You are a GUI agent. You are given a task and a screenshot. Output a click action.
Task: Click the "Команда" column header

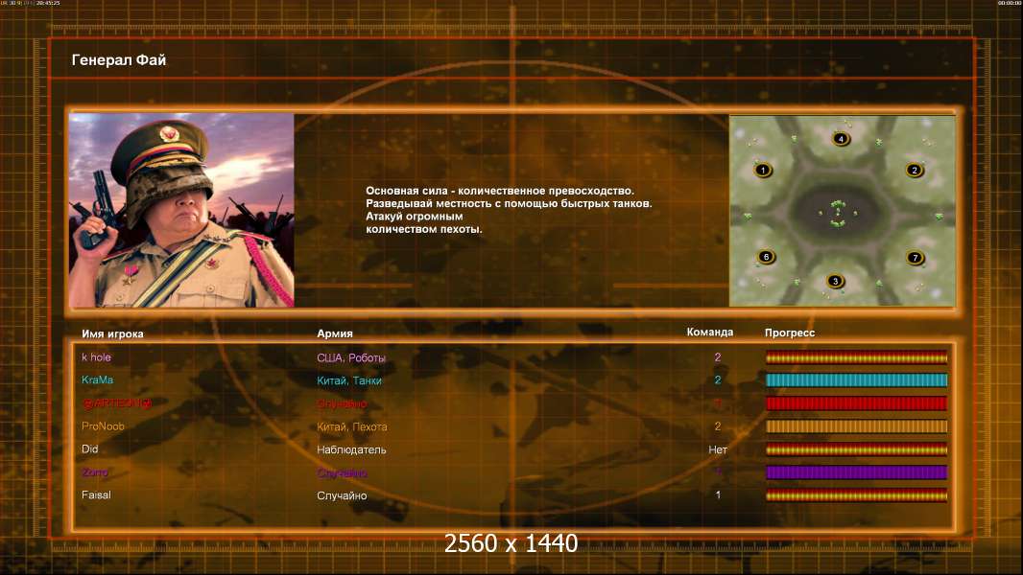click(x=710, y=333)
